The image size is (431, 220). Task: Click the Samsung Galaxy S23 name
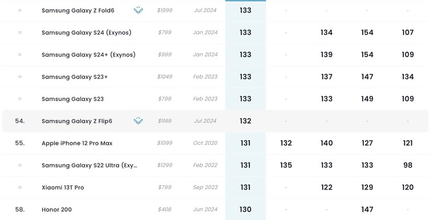[72, 99]
